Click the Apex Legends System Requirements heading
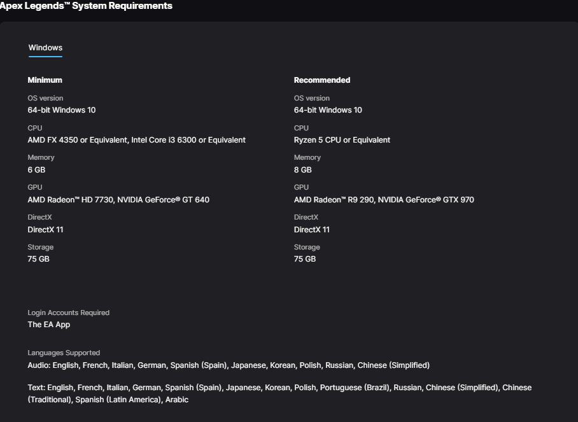This screenshot has width=578, height=422. point(87,6)
